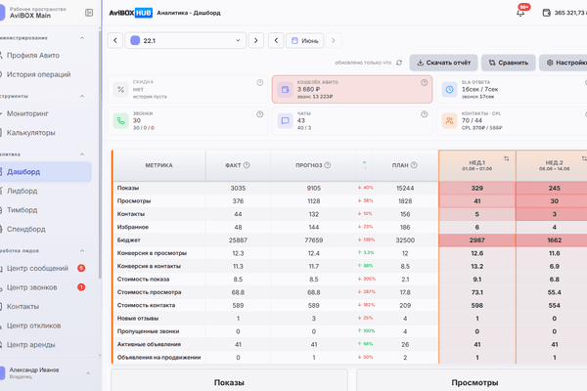Select Дашборд in sidebar
Screen dimensions: 587x391
pyautogui.click(x=45, y=172)
